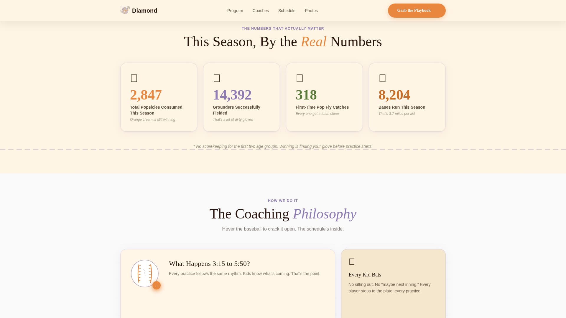Click the cracked baseball illustration

pos(145,273)
